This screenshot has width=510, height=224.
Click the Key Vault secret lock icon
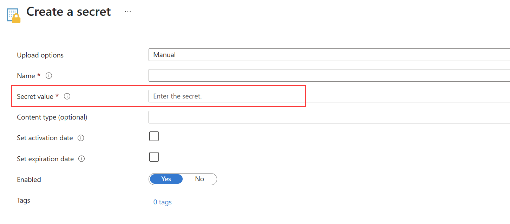13,16
